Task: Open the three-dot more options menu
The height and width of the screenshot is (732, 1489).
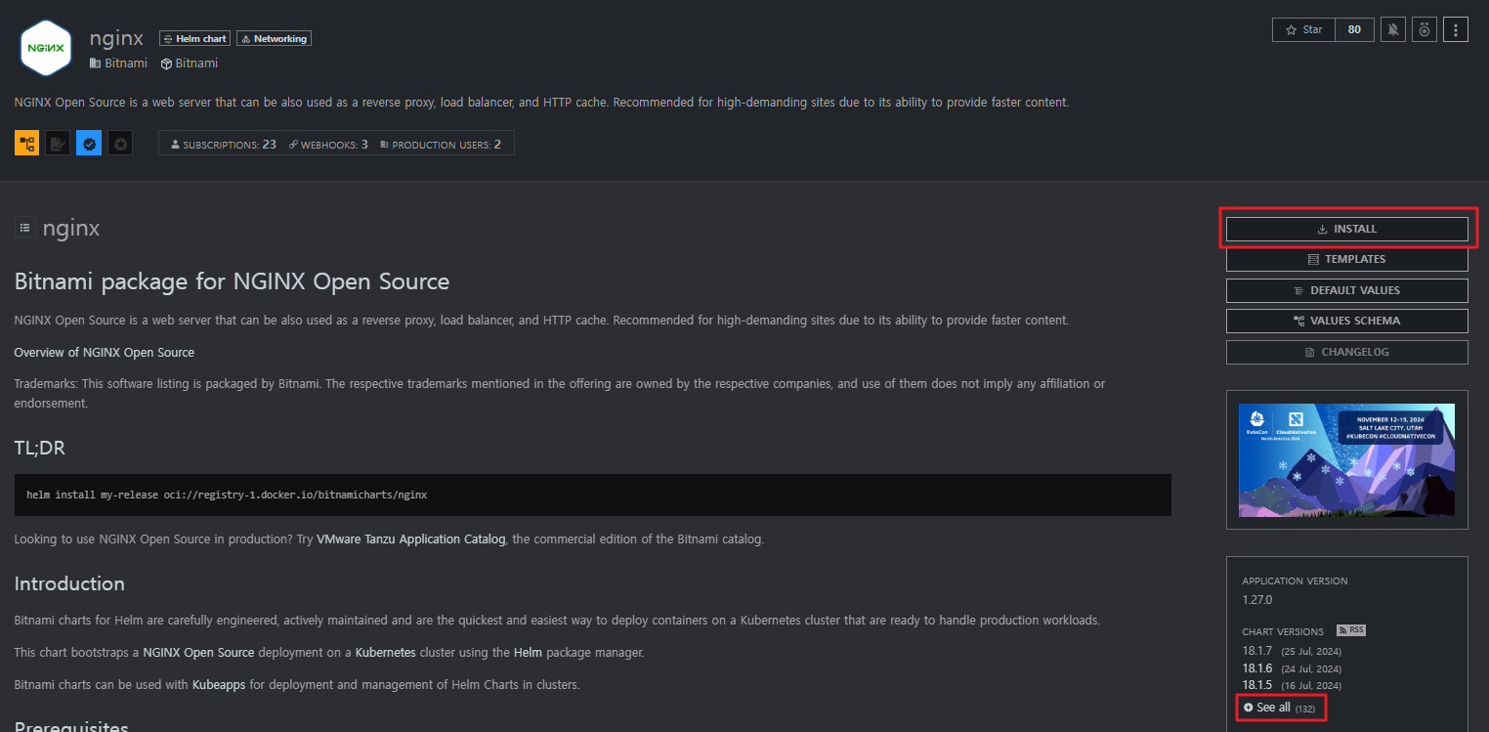Action: [x=1456, y=30]
